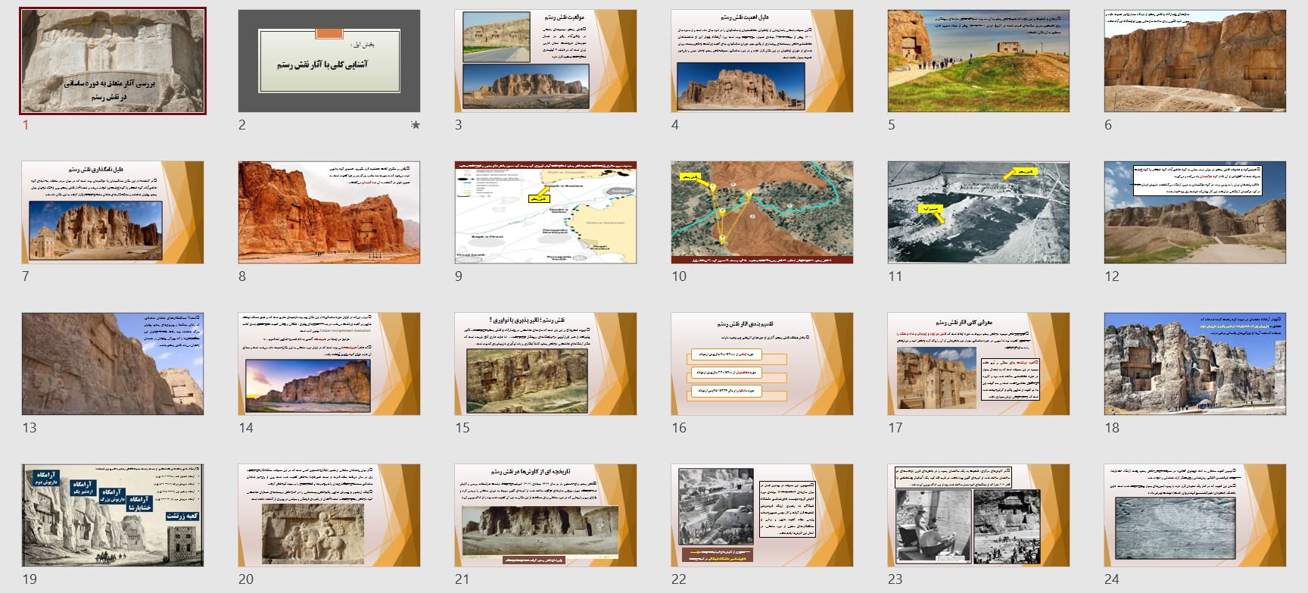The height and width of the screenshot is (593, 1308).
Task: Select slide 8 with the red cliff image
Action: point(329,212)
